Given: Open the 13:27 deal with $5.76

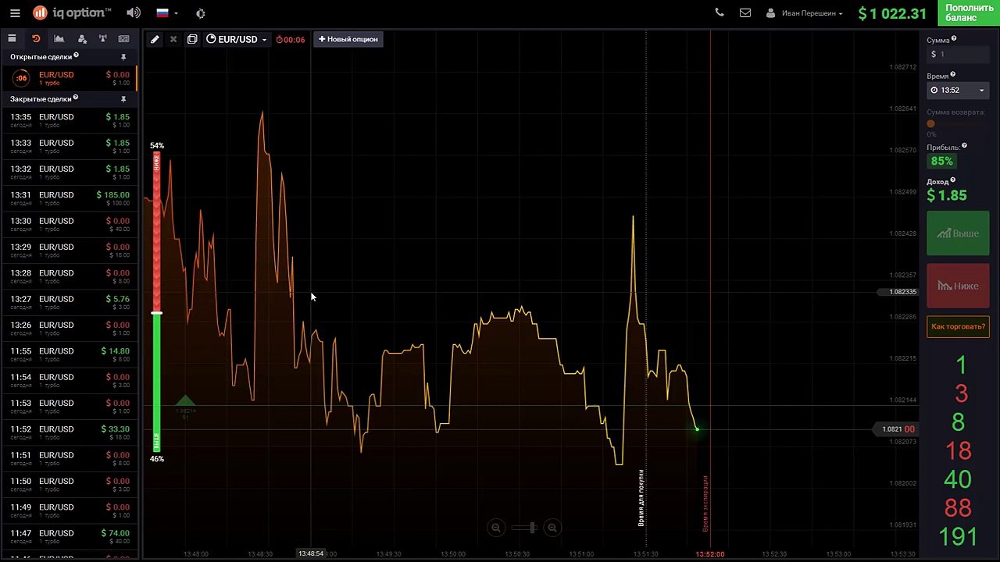Looking at the screenshot, I should coord(69,302).
